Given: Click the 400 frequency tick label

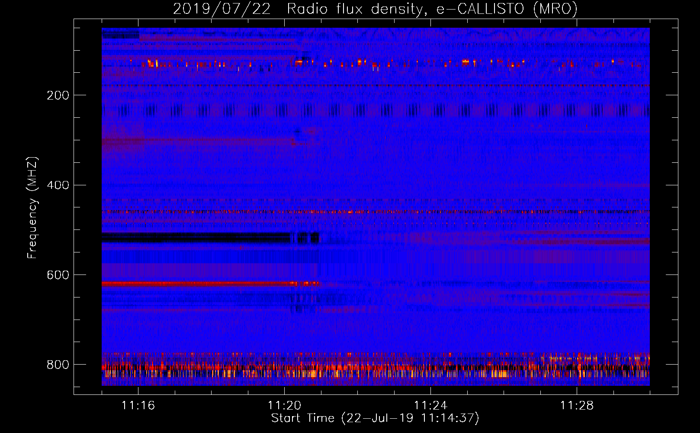Looking at the screenshot, I should click(58, 185).
